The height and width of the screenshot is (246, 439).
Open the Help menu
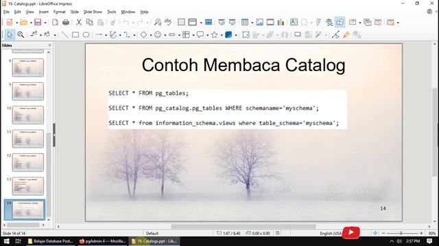click(x=144, y=12)
